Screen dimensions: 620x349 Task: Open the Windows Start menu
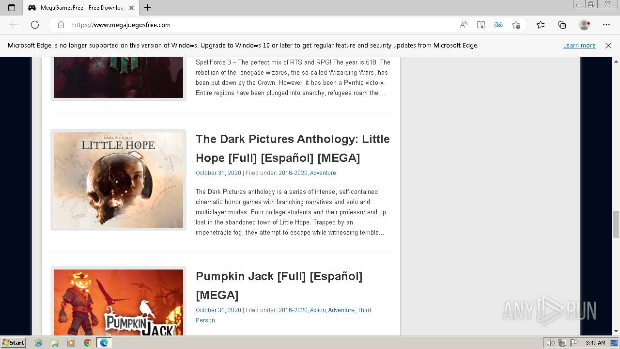point(13,343)
